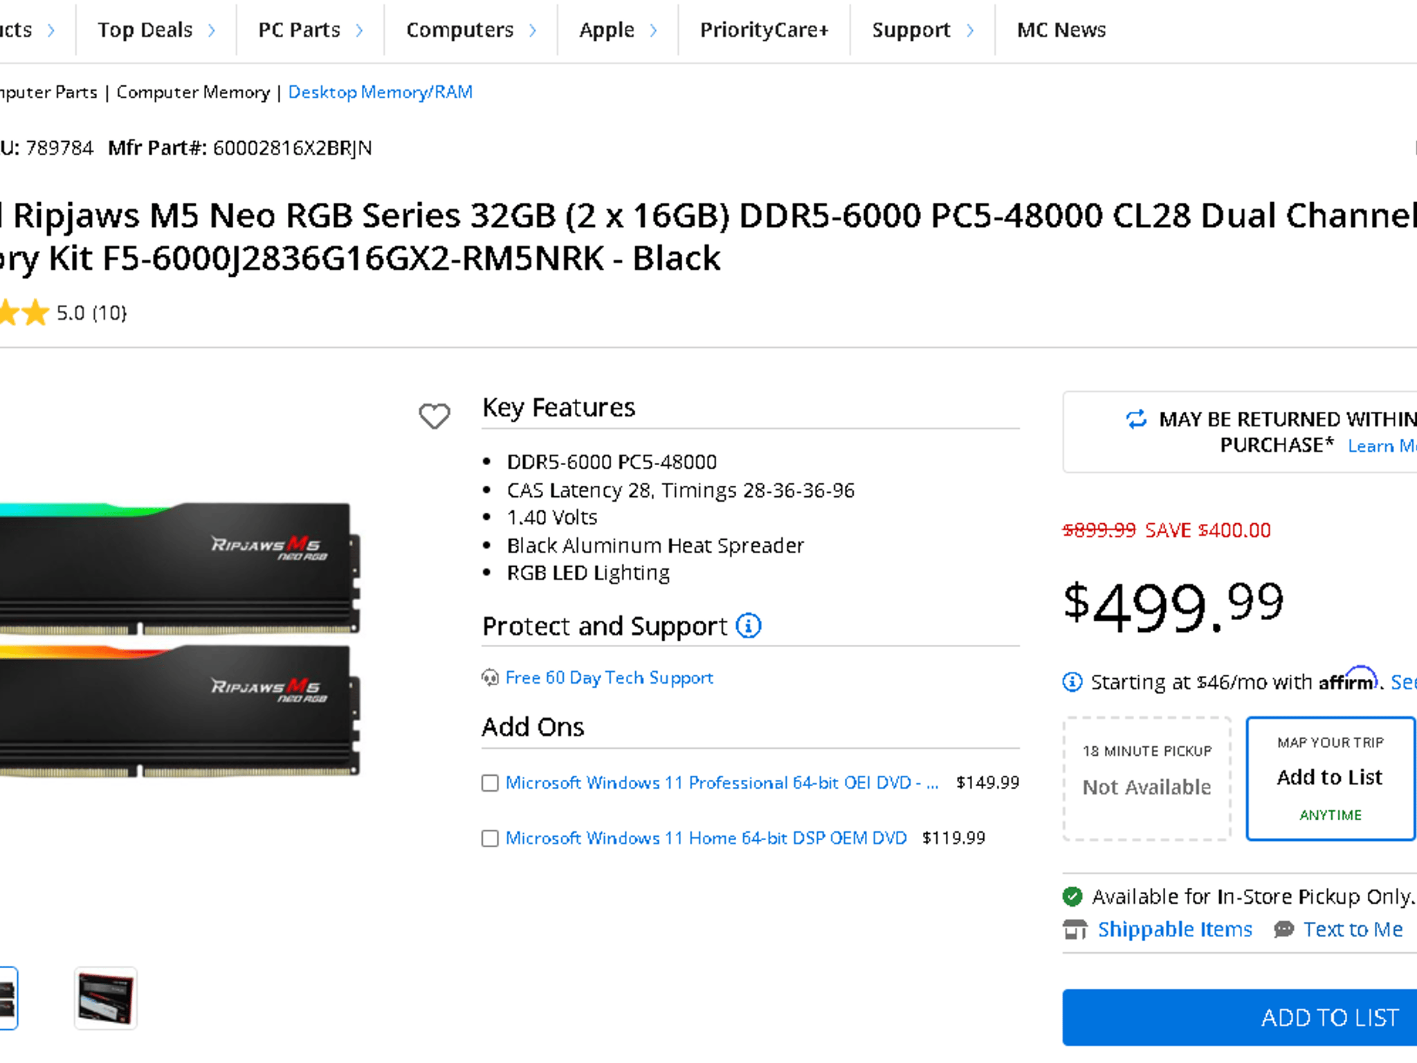Select the retail box product thumbnail
Viewport: 1417px width, 1063px height.
(x=105, y=999)
